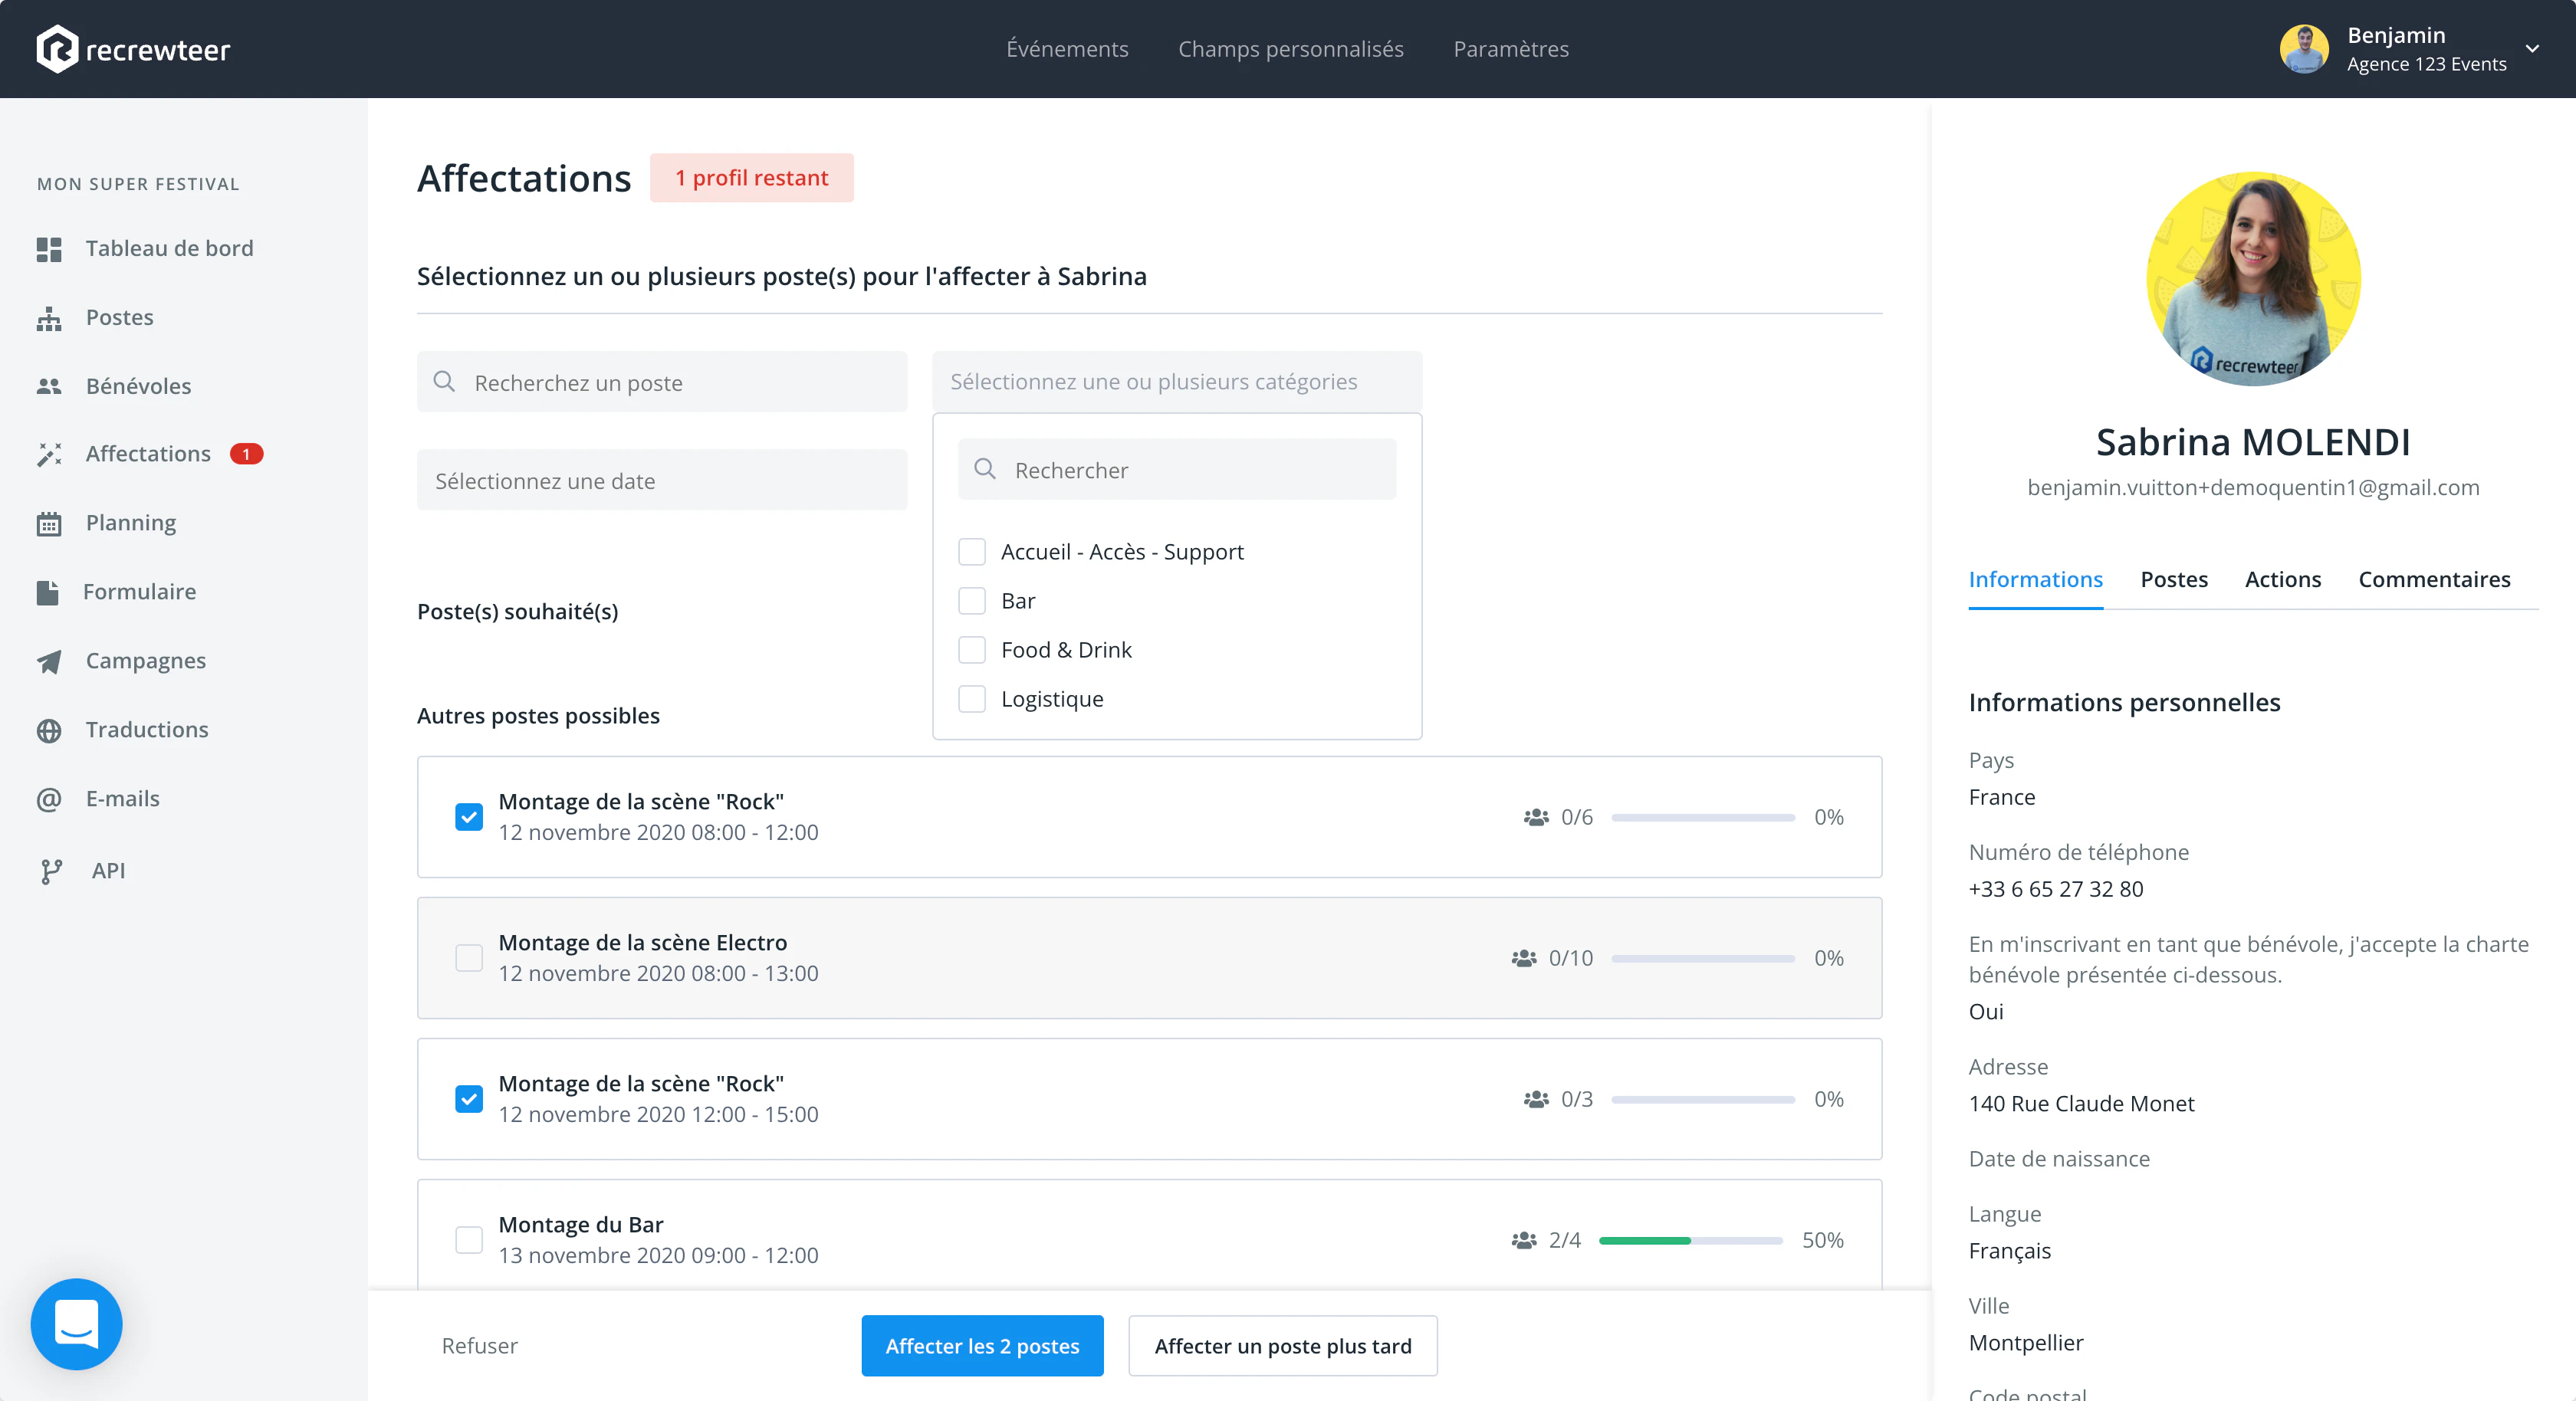Viewport: 2576px width, 1401px height.
Task: Open the Planning calendar icon
Action: click(49, 523)
